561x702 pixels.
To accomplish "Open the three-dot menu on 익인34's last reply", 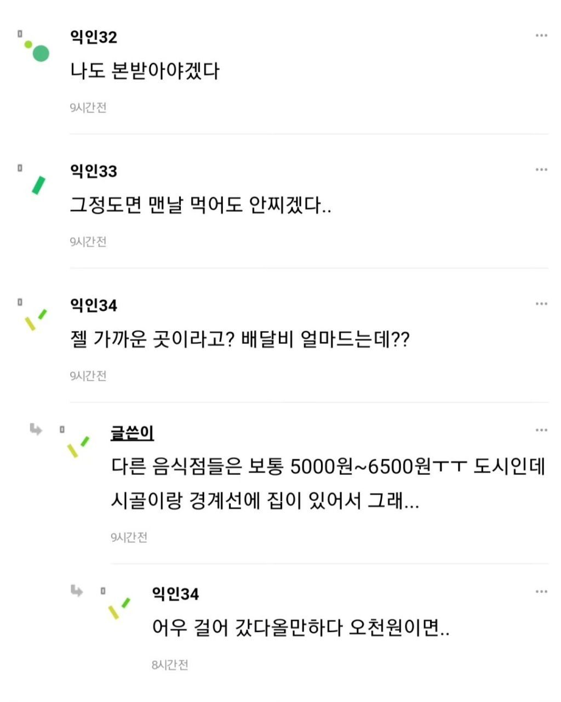I will tap(541, 592).
